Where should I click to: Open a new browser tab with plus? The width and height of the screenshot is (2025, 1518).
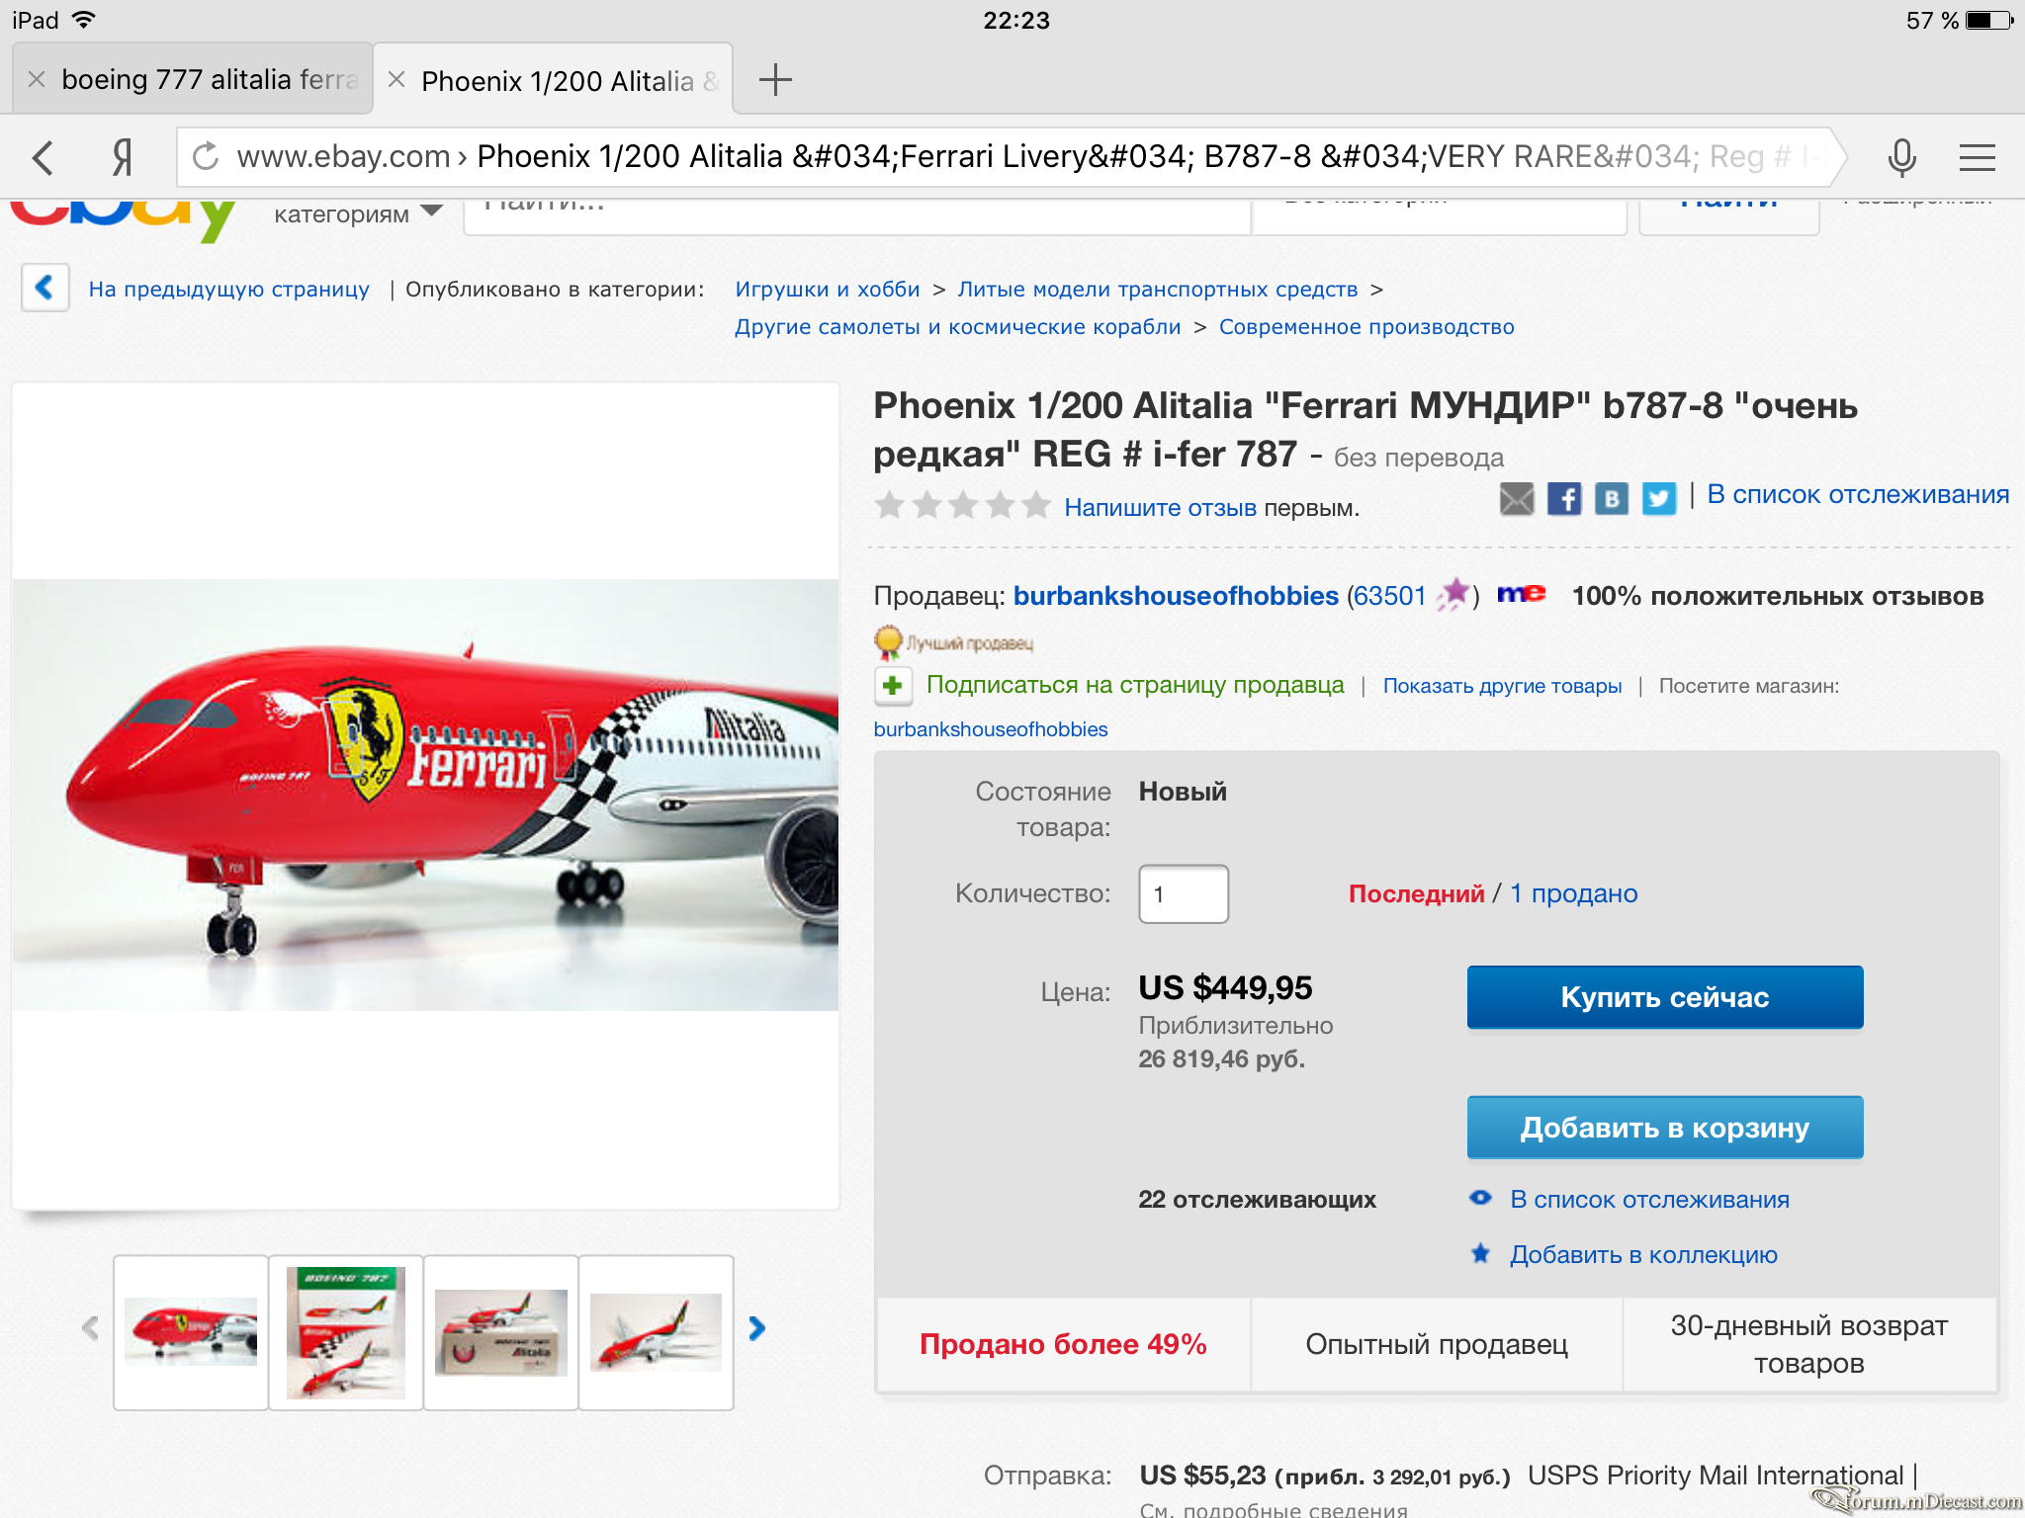tap(775, 79)
